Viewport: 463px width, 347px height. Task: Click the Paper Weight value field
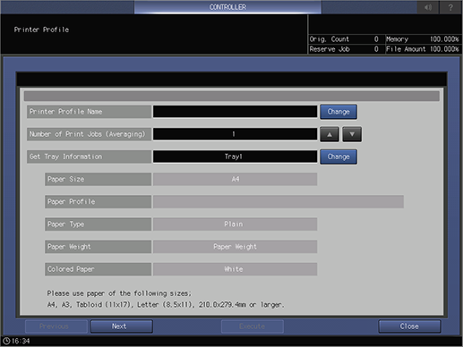(235, 247)
